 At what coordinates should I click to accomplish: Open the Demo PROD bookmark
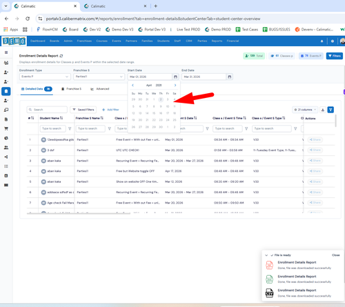tap(218, 30)
